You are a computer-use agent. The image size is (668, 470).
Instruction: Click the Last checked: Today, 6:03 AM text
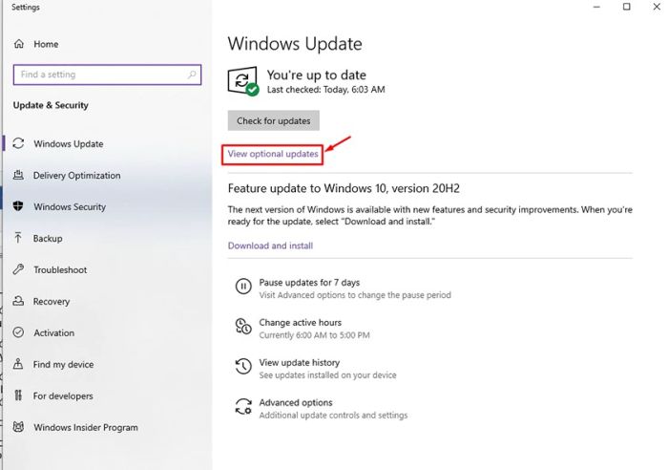coord(326,90)
